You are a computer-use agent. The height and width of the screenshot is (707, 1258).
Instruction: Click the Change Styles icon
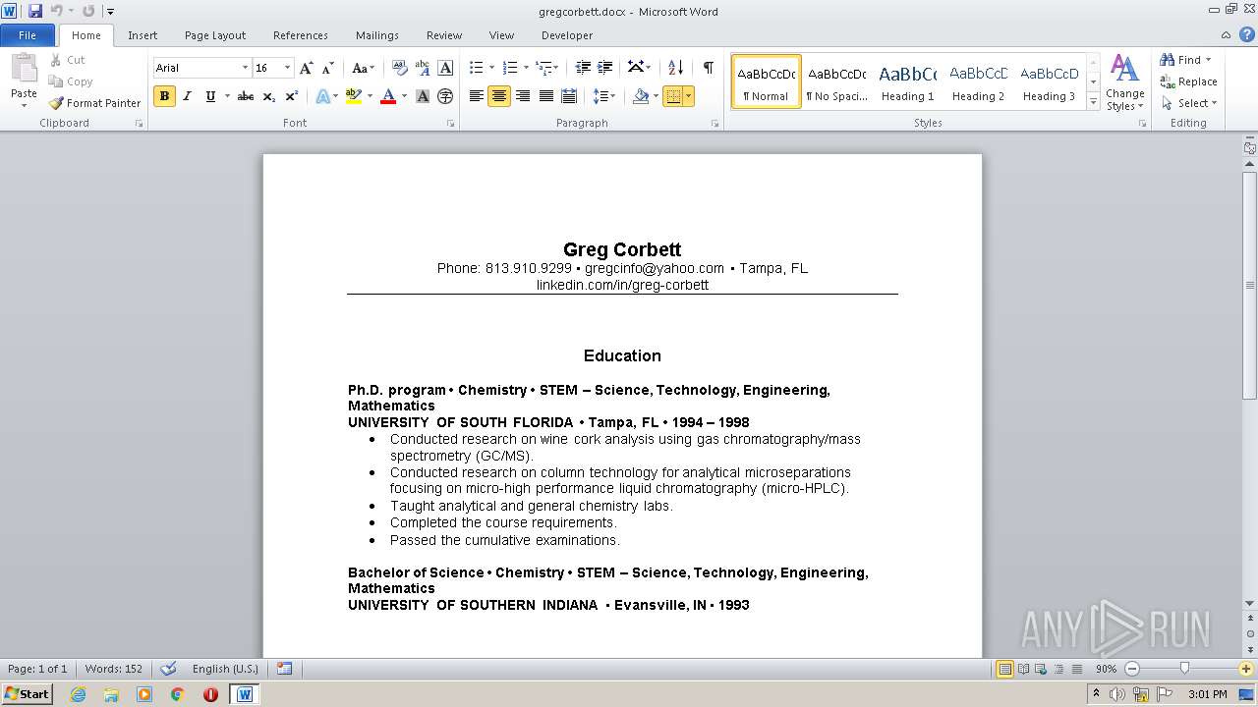pos(1124,82)
